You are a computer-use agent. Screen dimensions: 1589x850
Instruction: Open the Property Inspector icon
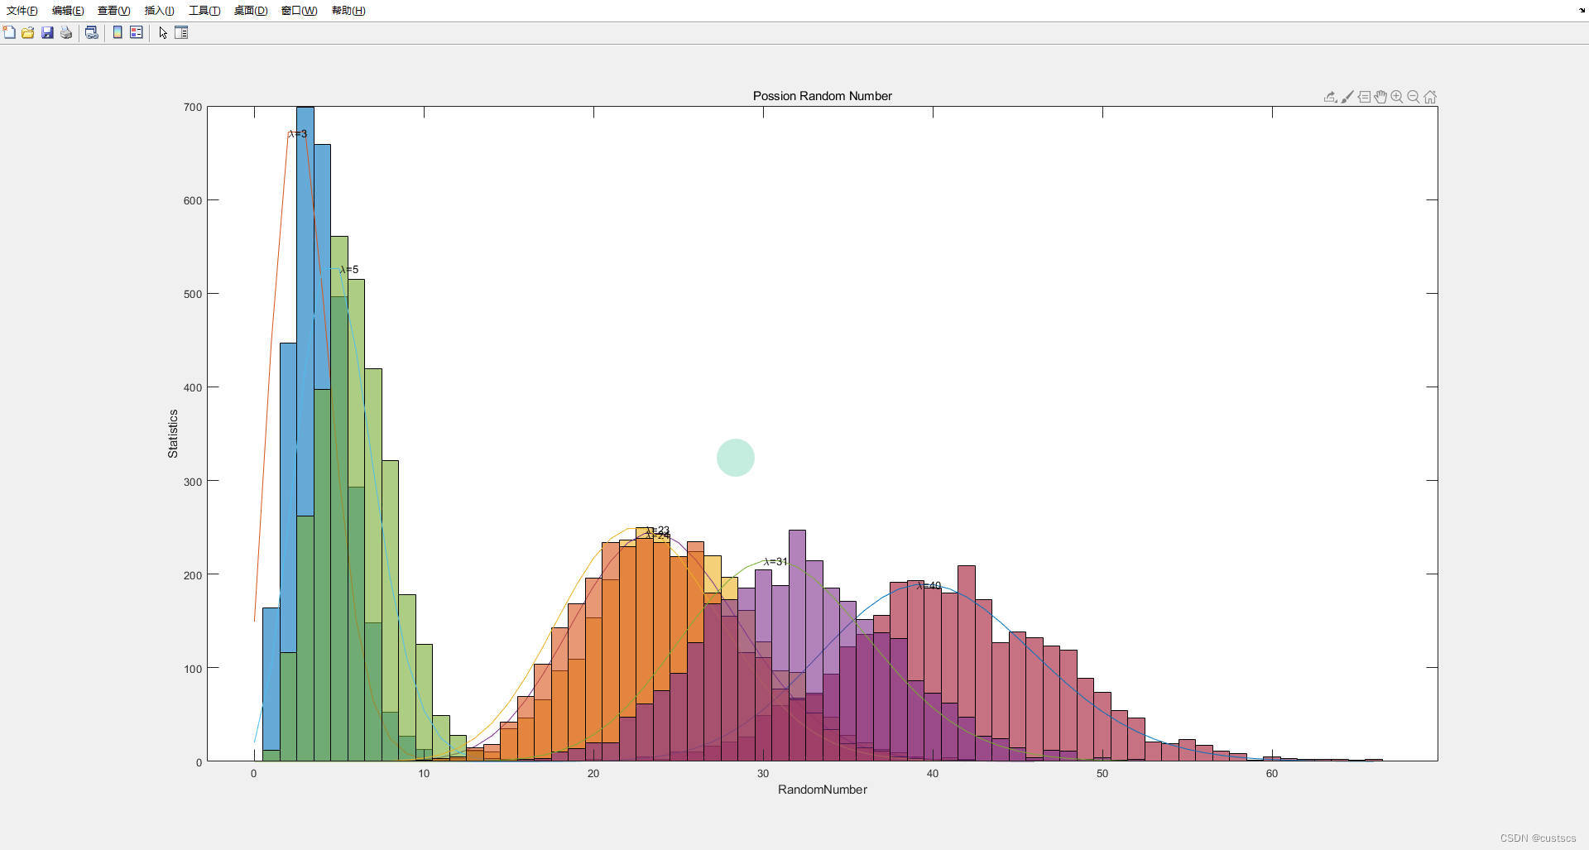click(182, 32)
